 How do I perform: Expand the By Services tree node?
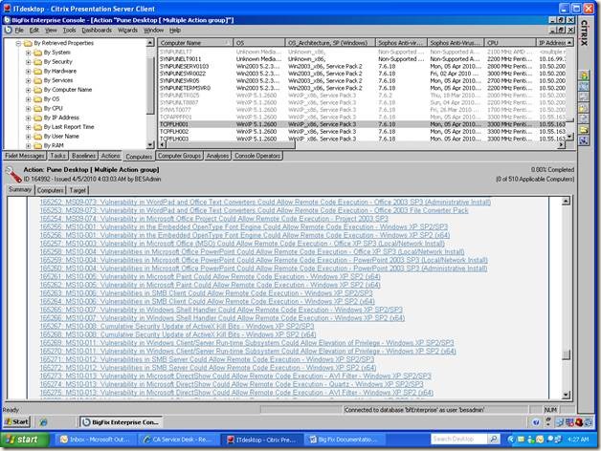coord(28,80)
